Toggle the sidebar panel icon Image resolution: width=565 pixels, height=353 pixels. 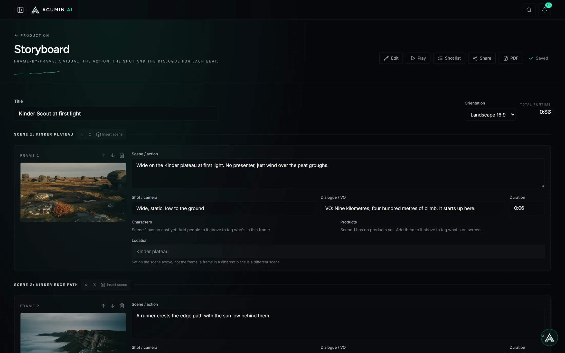(x=21, y=10)
